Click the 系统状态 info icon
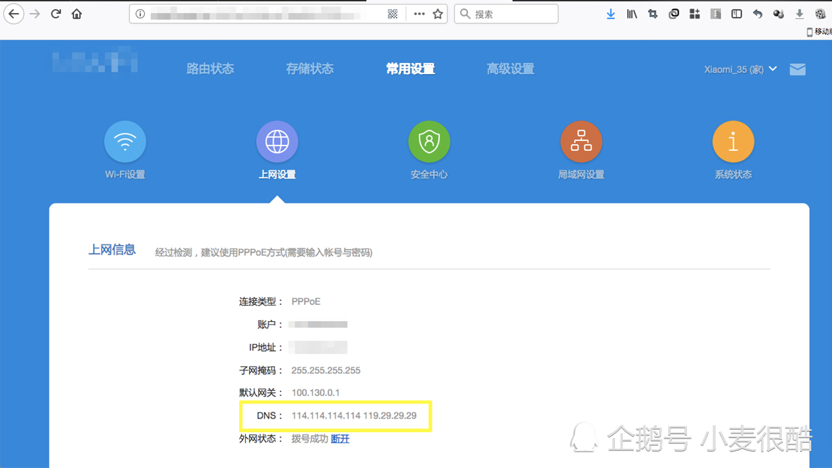Viewport: 832px width, 468px height. point(733,141)
